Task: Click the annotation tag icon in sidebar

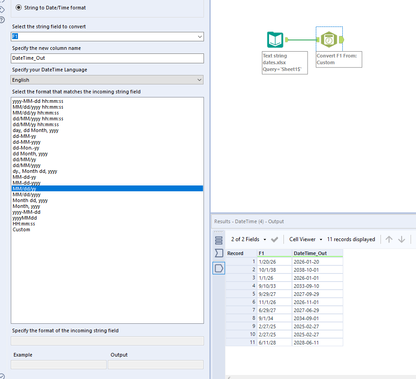Action: point(2,9)
